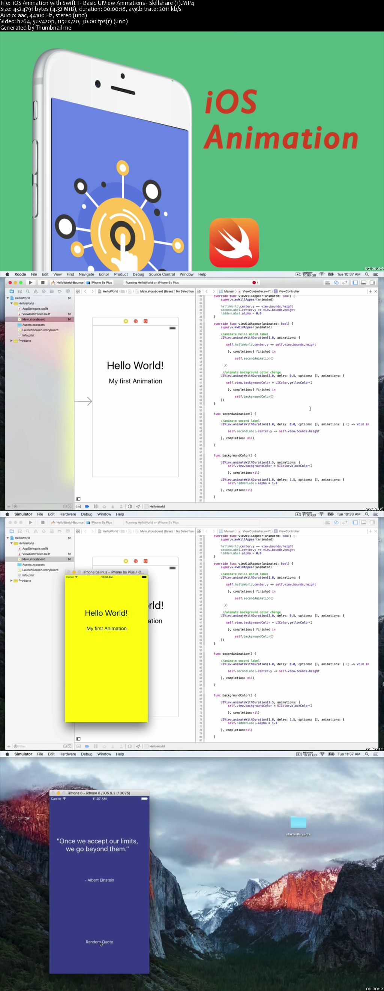The height and width of the screenshot is (991, 384).
Task: Hide debug area toggle in 10:37 AM debug bar
Action: point(78,506)
